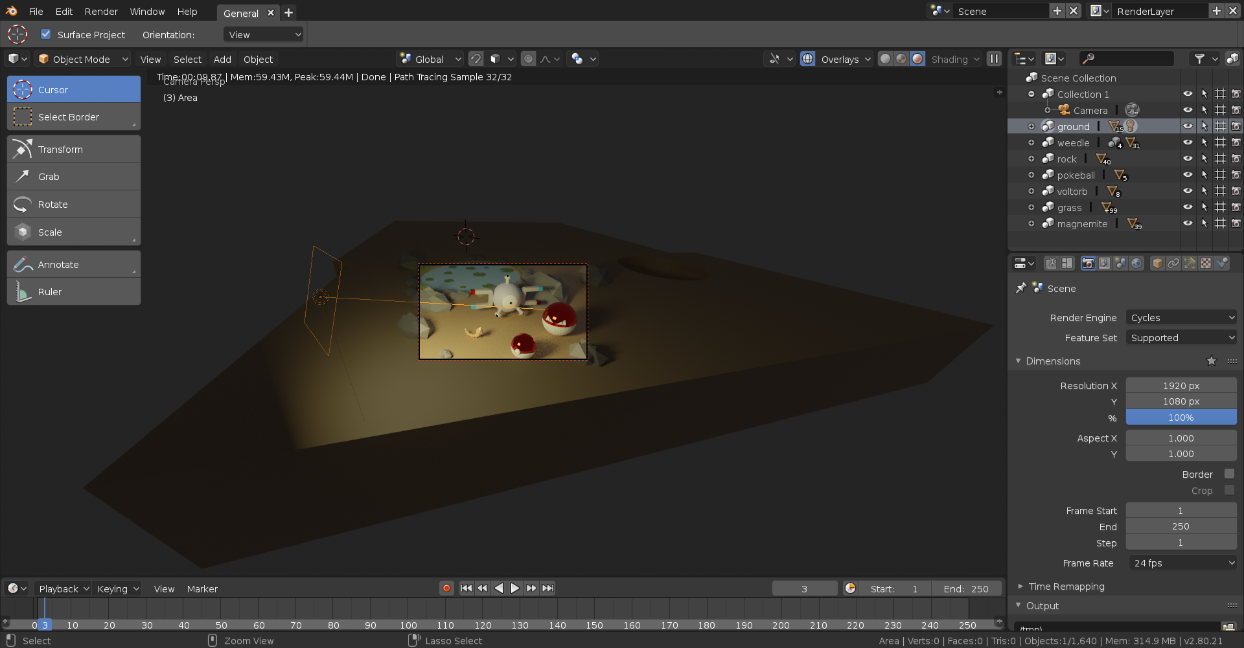Toggle the timeline preview range clock button

tap(851, 588)
